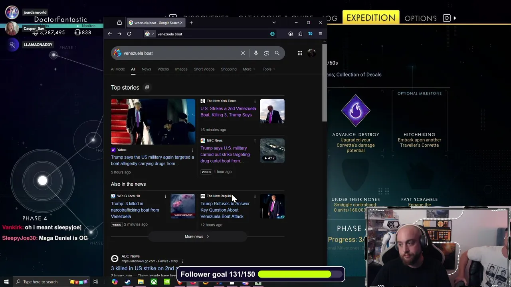The image size is (511, 287).
Task: Switch to the News tab
Action: point(147,69)
